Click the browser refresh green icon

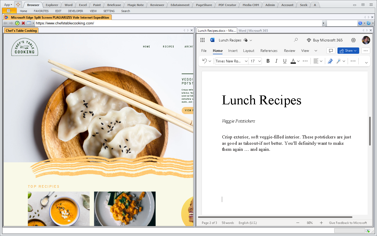click(17, 23)
